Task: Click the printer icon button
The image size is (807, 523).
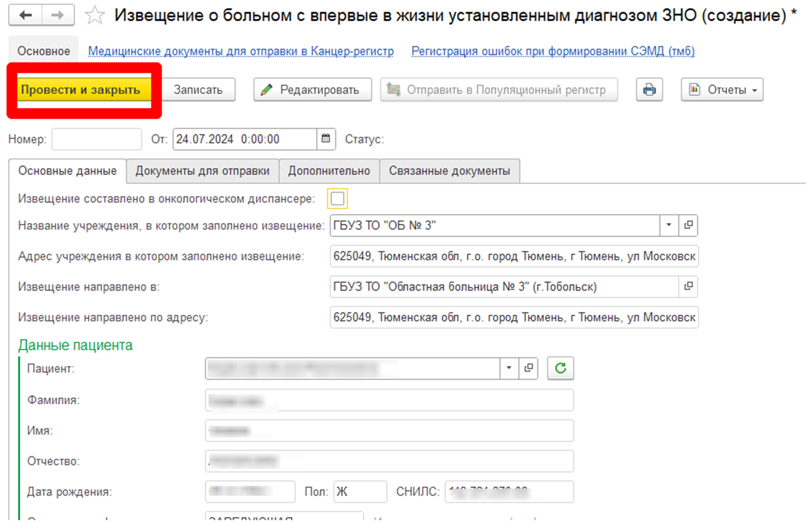Action: coord(649,90)
